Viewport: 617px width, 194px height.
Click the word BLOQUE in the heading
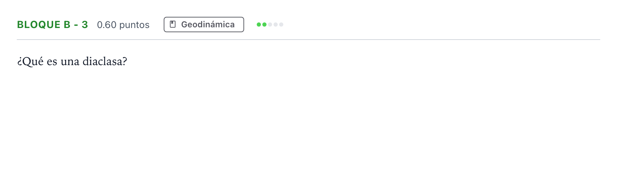click(39, 25)
